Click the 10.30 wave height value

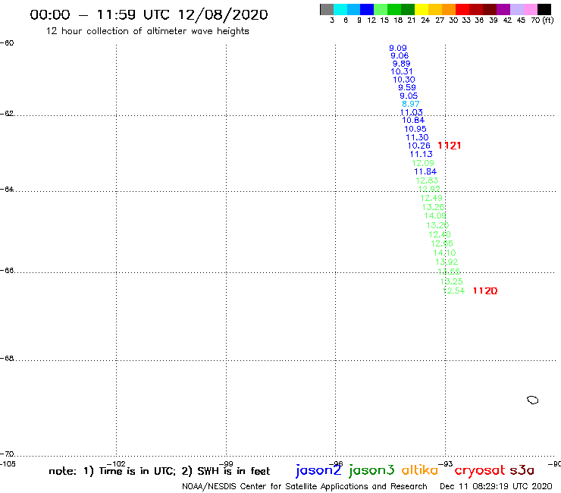404,80
